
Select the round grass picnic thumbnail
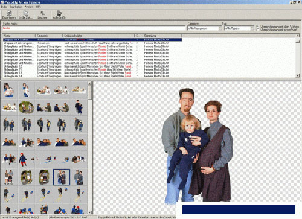[27, 107]
